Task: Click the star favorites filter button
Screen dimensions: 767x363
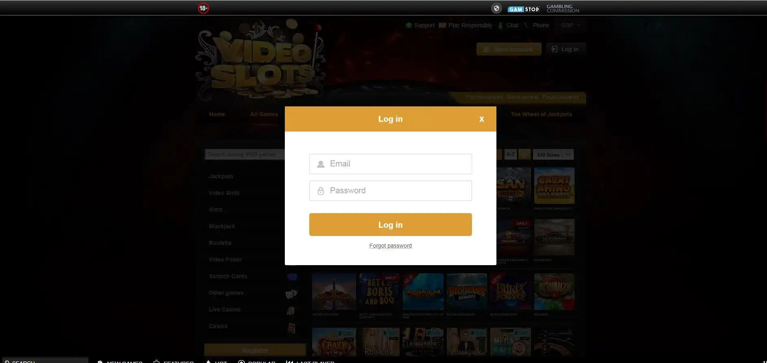Action: coord(524,154)
